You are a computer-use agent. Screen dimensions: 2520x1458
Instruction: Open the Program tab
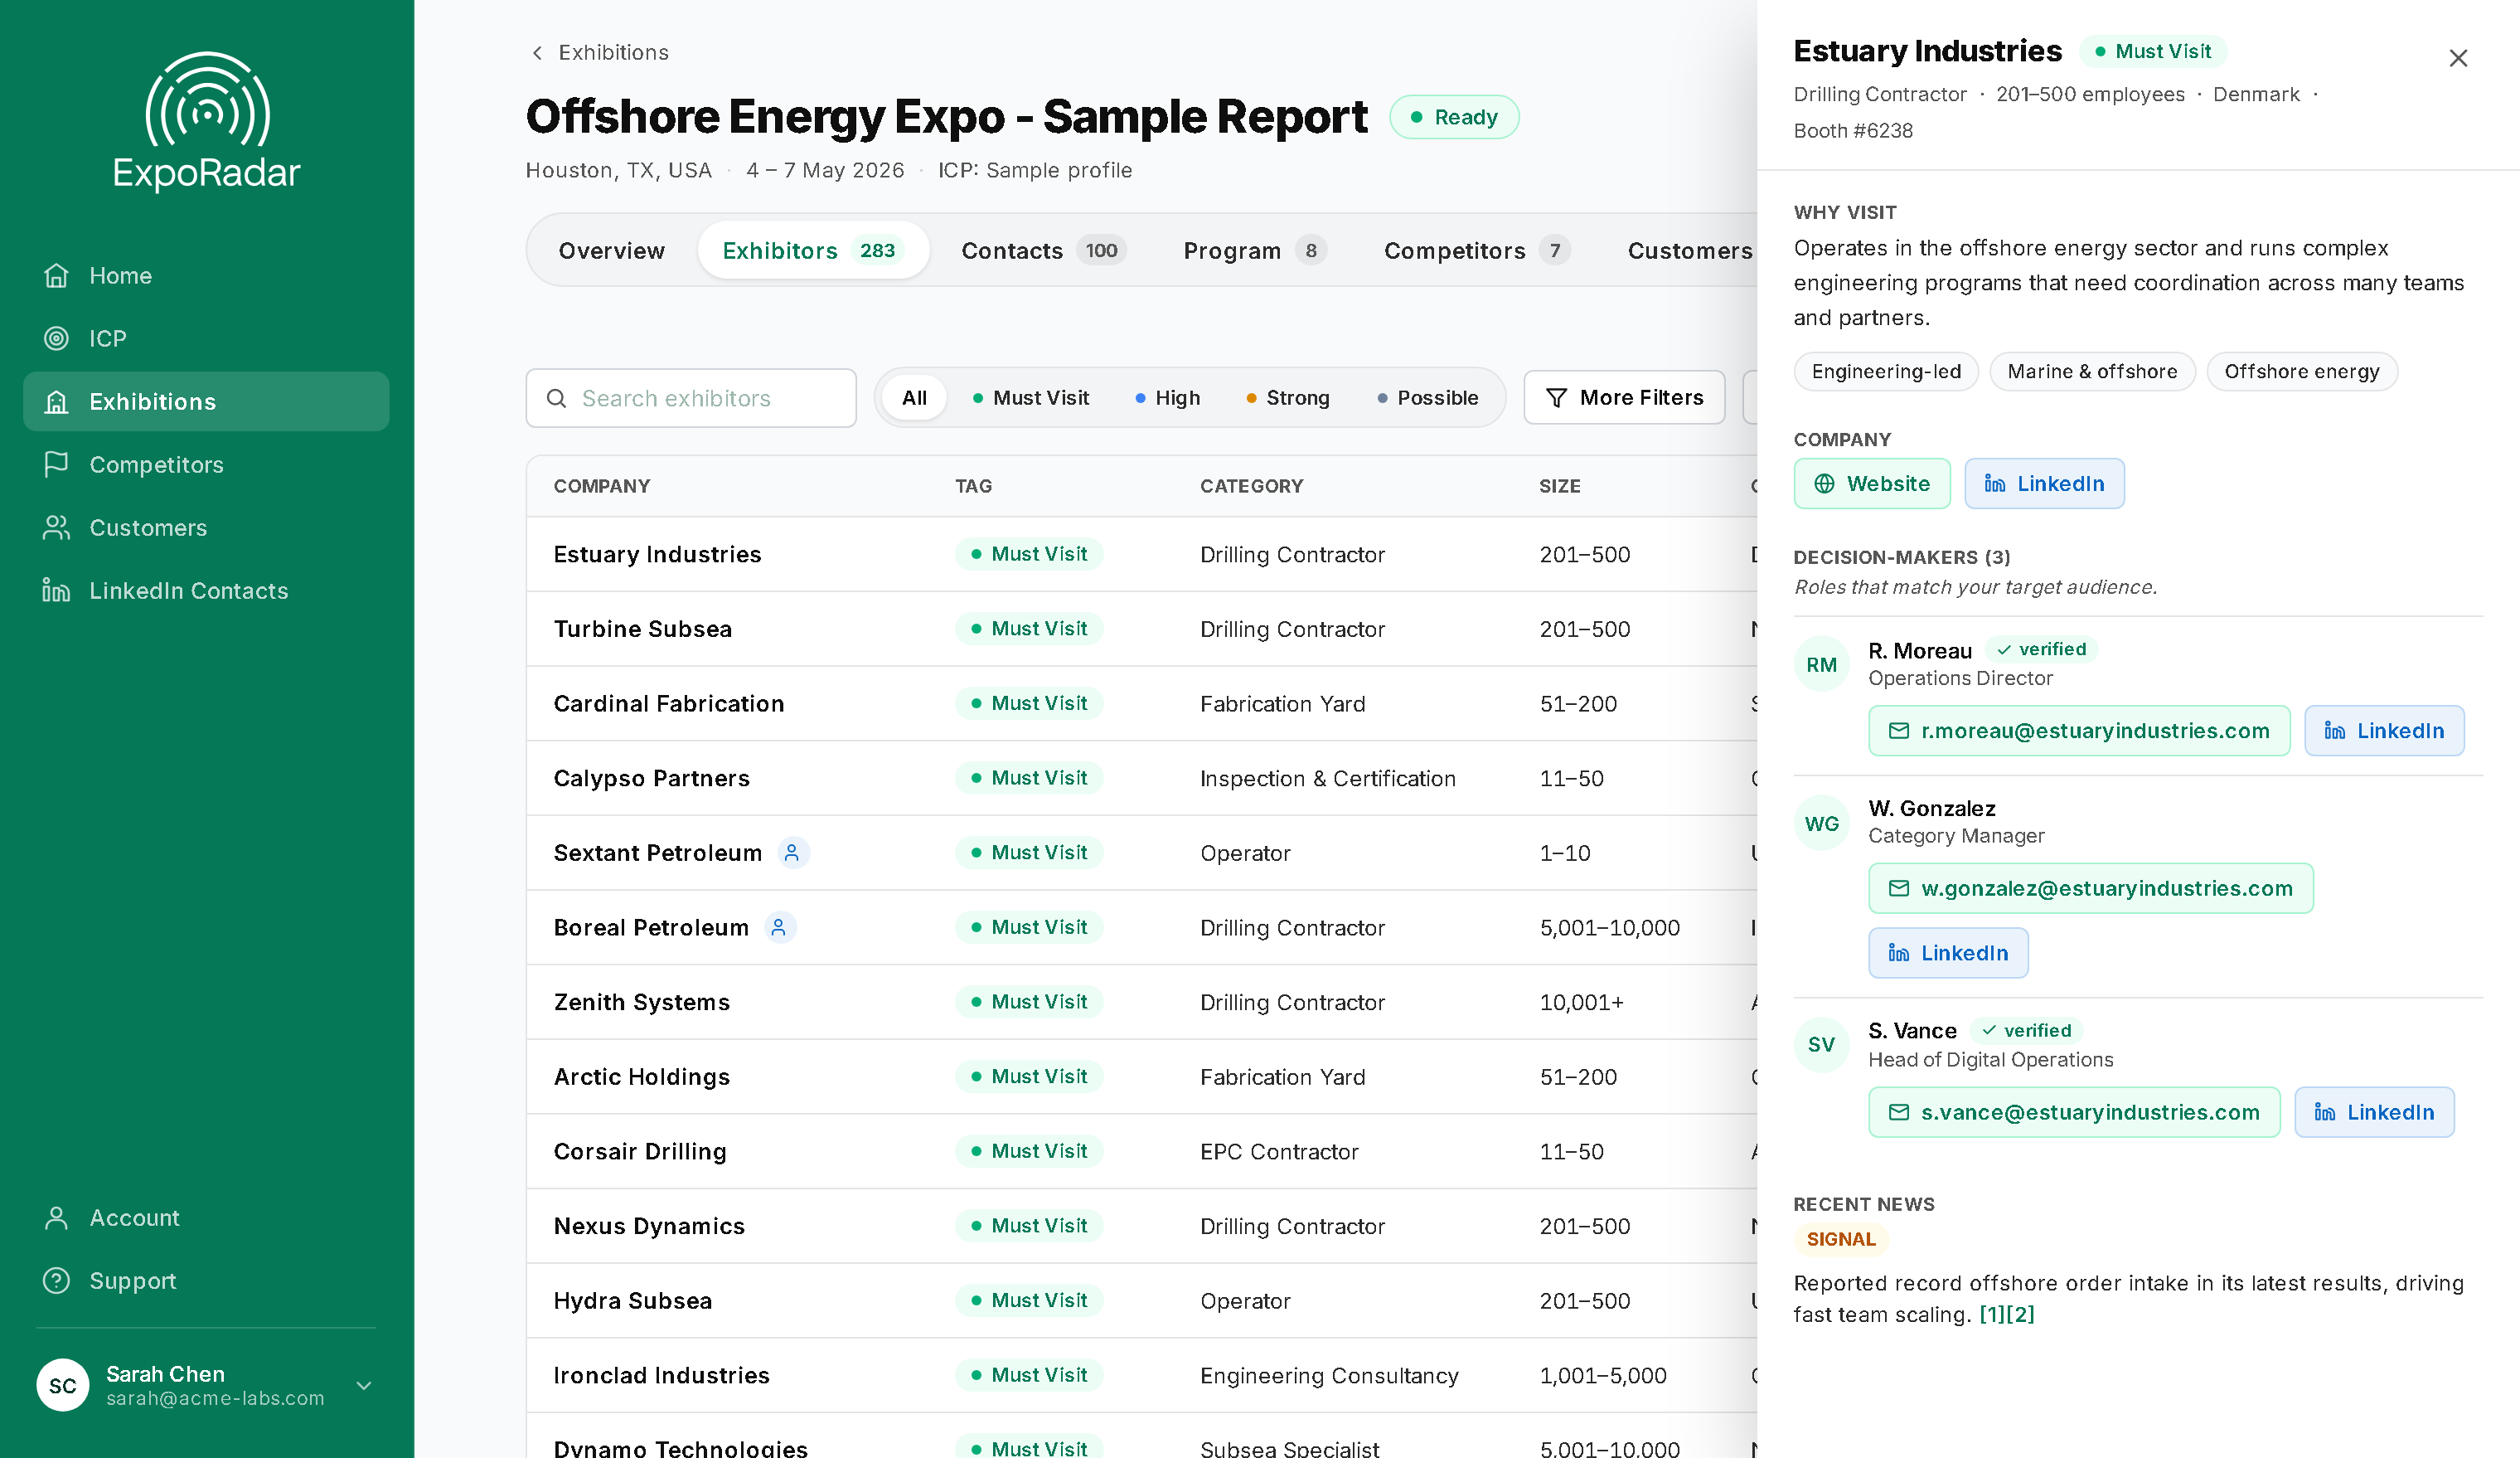tap(1255, 250)
